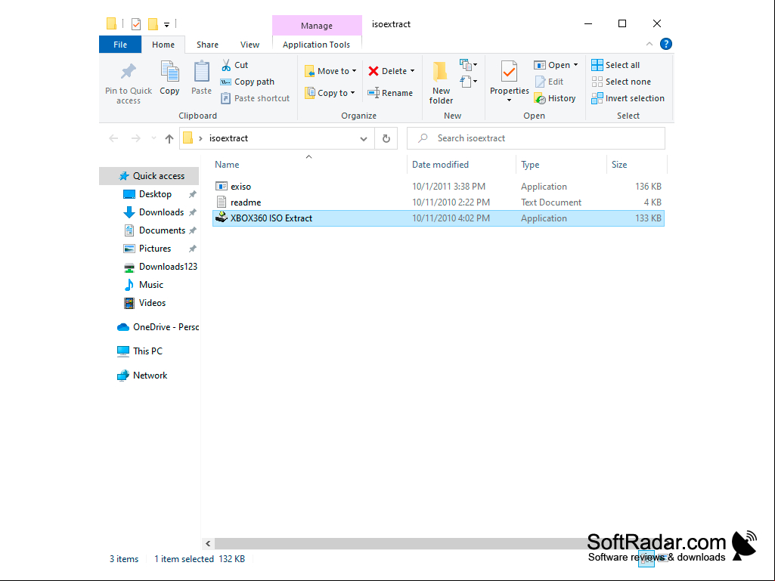Open Pictures in the navigation pane
Viewport: 775px width, 581px height.
pos(147,249)
